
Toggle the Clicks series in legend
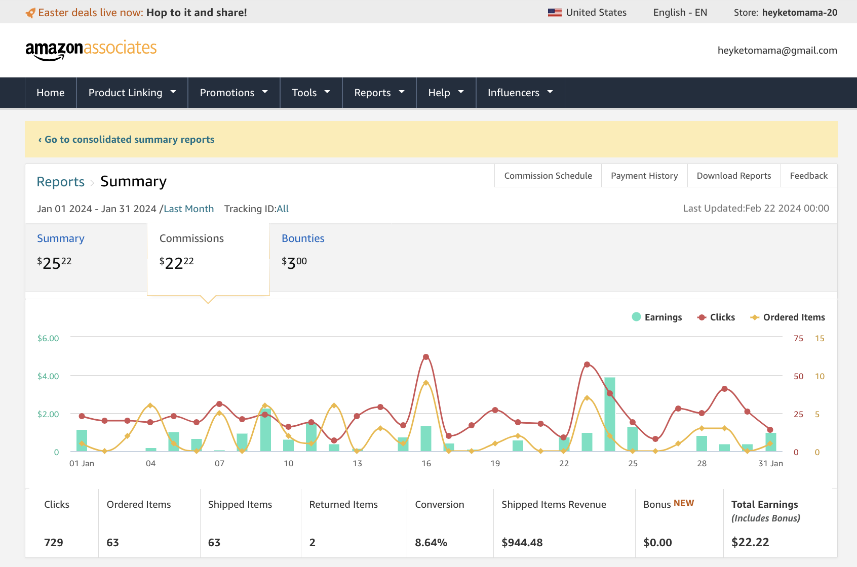click(716, 317)
